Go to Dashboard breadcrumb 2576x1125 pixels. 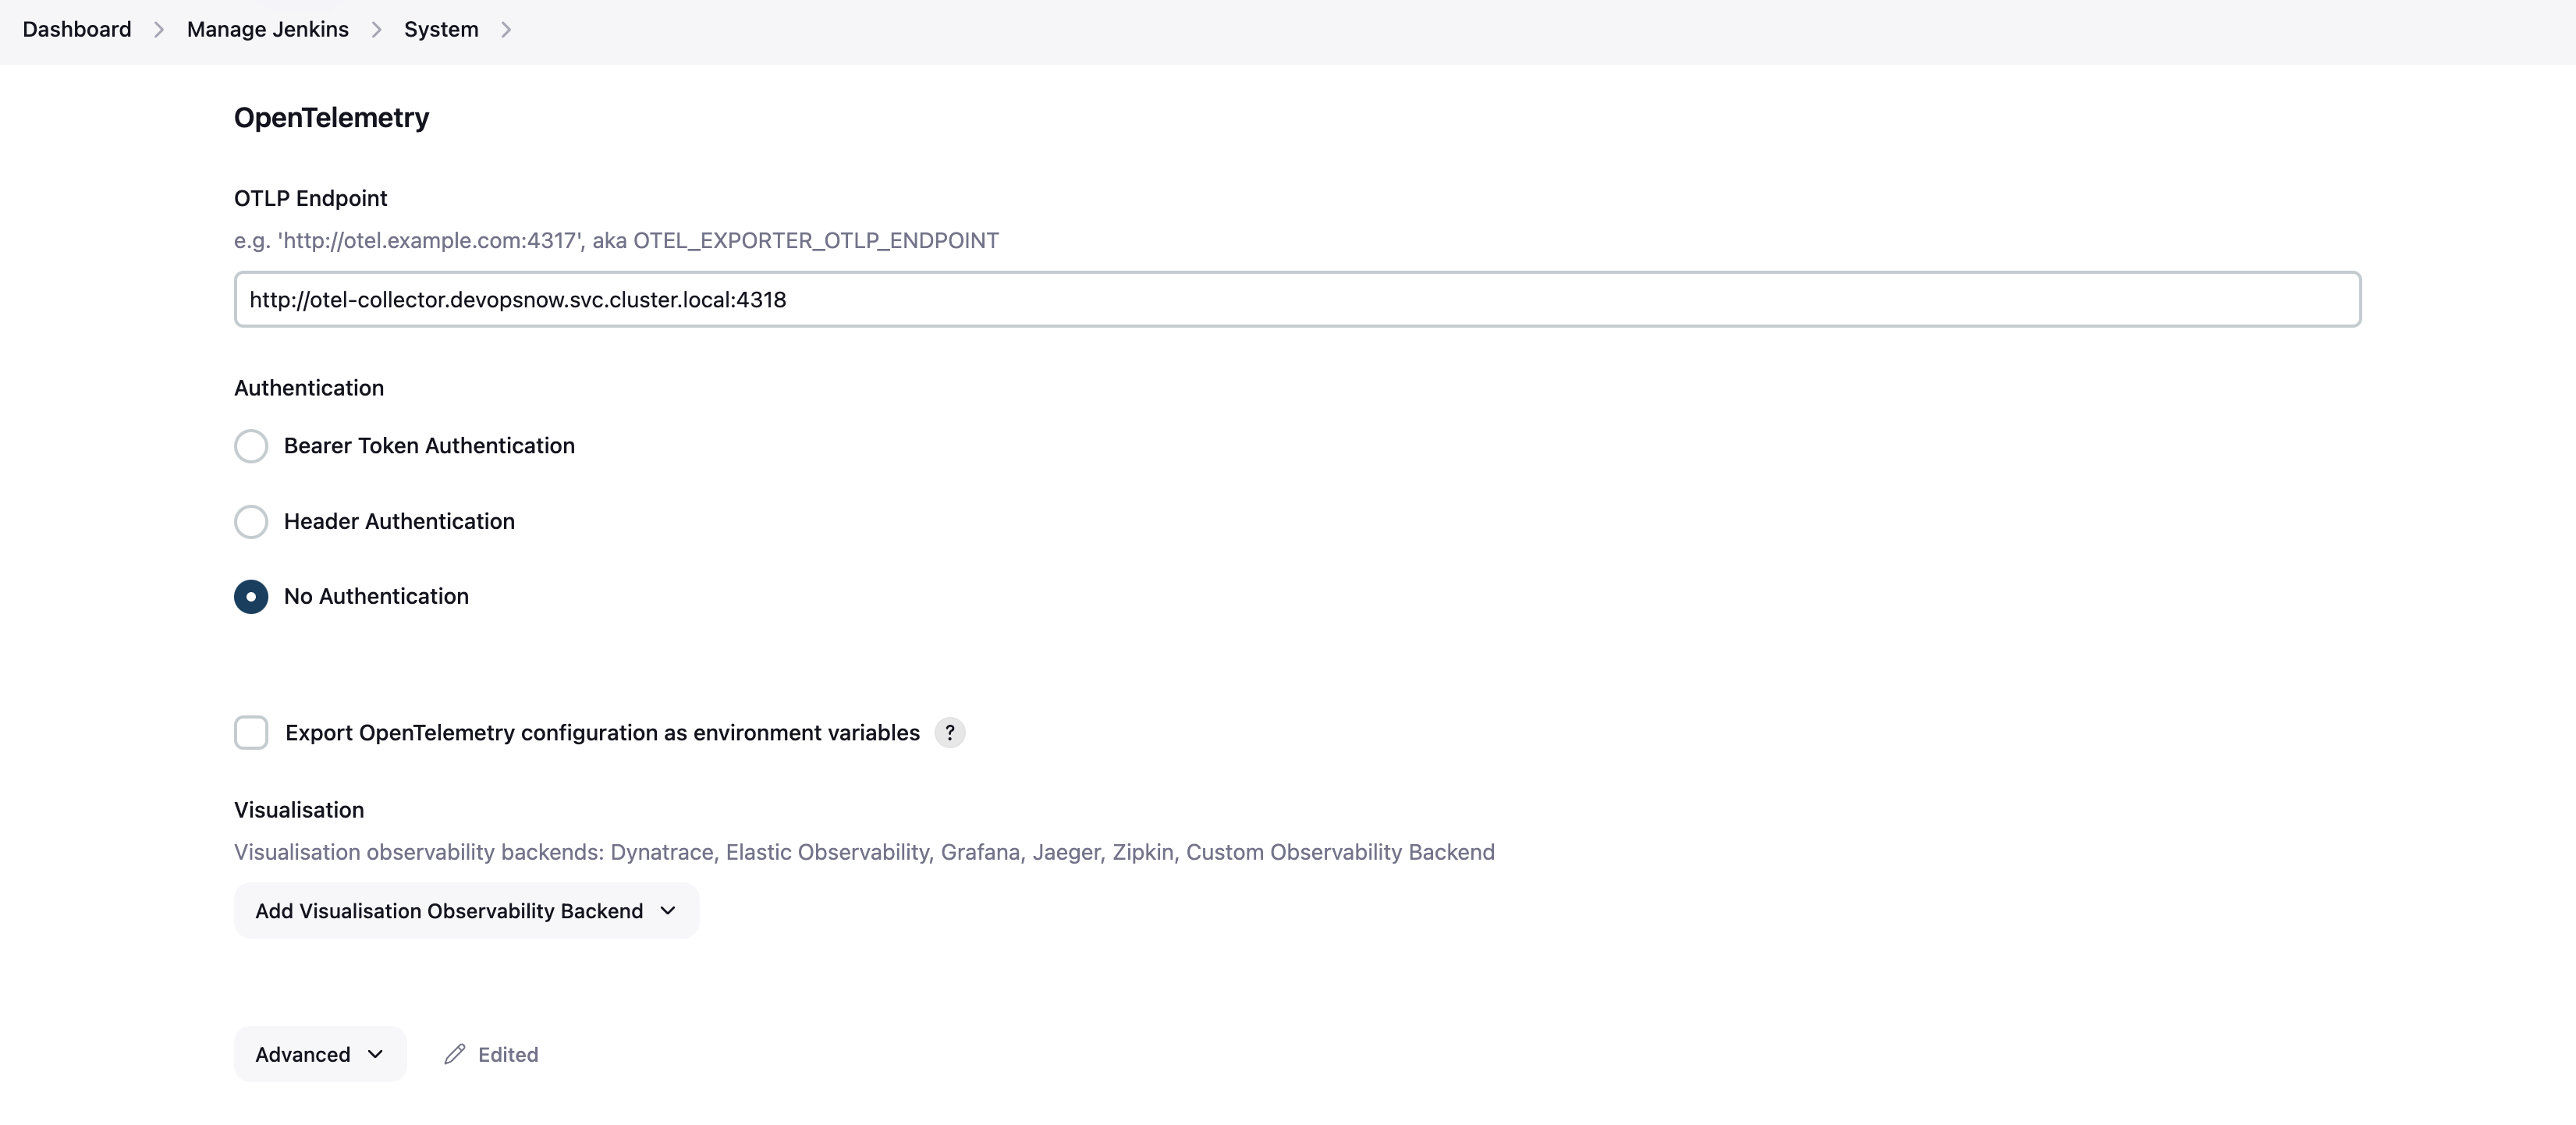tap(77, 30)
